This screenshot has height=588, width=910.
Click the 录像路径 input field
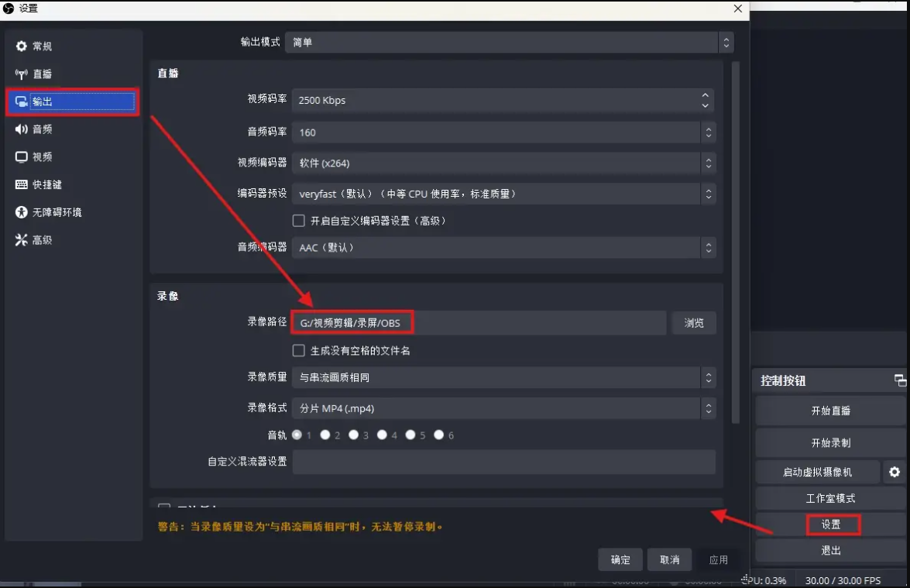coord(479,323)
